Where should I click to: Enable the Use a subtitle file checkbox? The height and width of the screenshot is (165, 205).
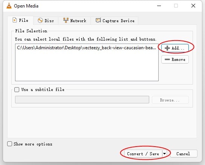click(x=17, y=89)
